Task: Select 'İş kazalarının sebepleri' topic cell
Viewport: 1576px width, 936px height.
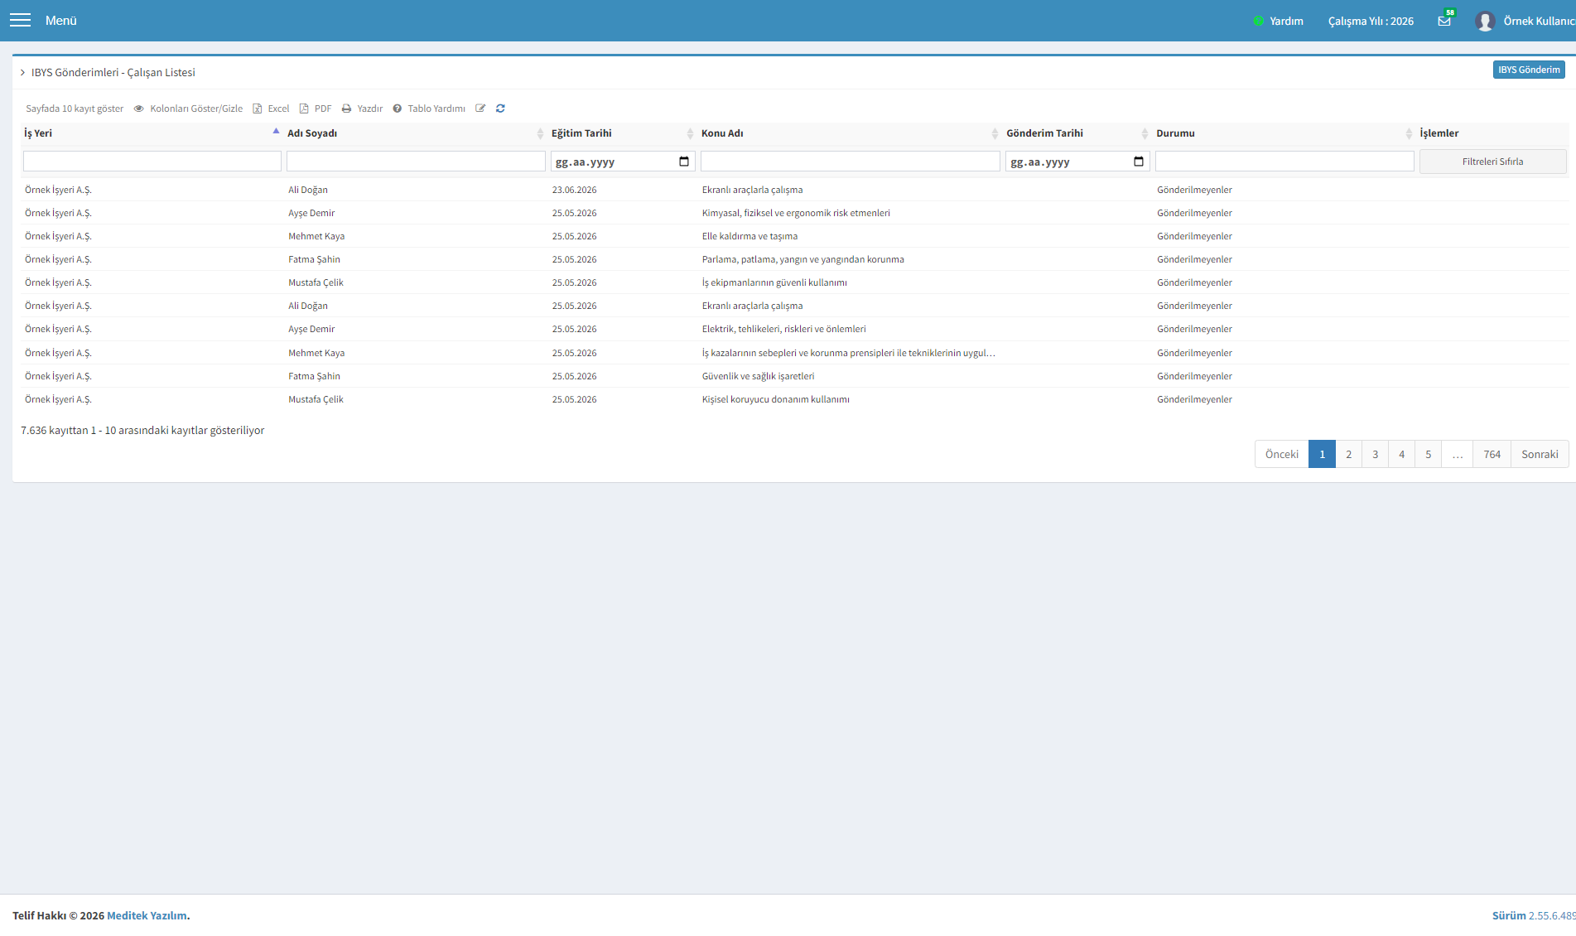Action: (849, 353)
